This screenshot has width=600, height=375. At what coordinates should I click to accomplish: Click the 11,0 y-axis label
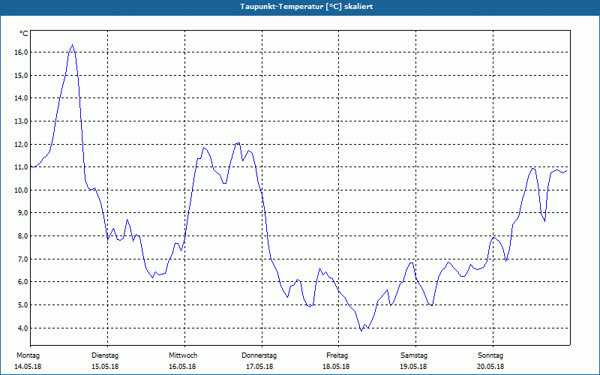22,167
